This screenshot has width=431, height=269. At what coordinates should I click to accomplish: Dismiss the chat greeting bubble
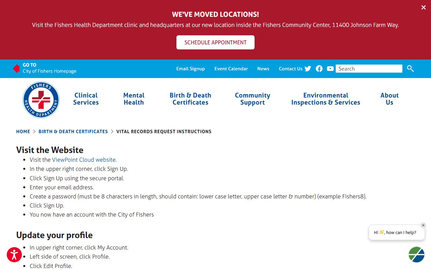pos(423,225)
